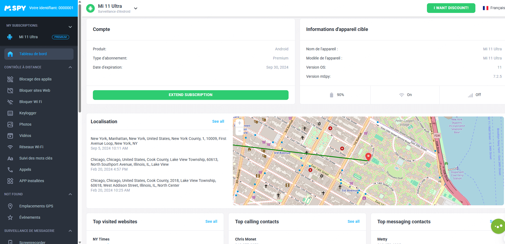This screenshot has width=505, height=244.
Task: Collapse Surveillance de messagerie section
Action: point(70,231)
